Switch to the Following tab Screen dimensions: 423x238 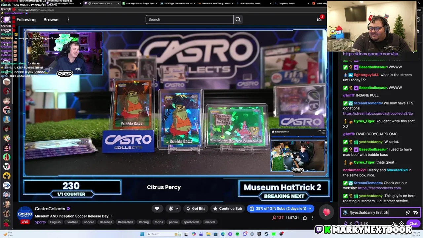coord(26,20)
